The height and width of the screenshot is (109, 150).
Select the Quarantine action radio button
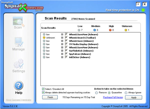pos(109,93)
